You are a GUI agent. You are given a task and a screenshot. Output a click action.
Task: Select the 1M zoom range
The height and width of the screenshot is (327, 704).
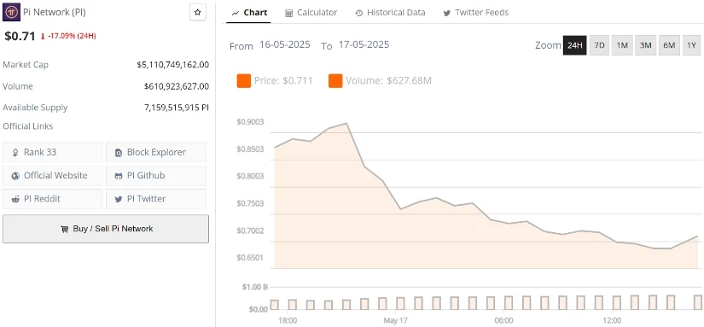[x=622, y=45]
